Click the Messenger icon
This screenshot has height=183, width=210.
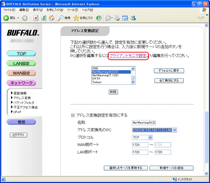pyautogui.click(x=133, y=18)
